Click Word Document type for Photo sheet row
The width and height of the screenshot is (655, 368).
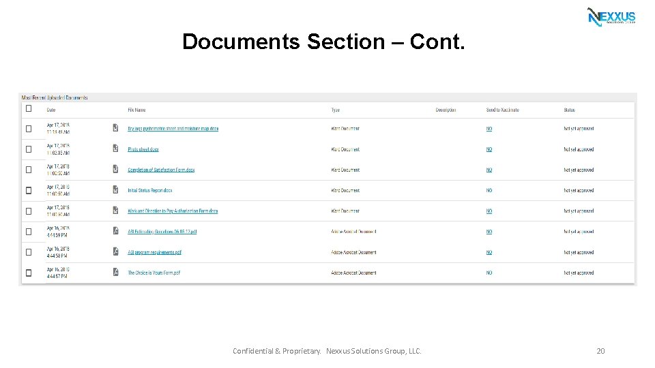[345, 149]
